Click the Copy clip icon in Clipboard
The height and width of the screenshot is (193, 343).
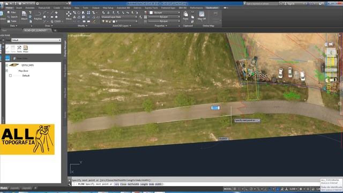192,17
